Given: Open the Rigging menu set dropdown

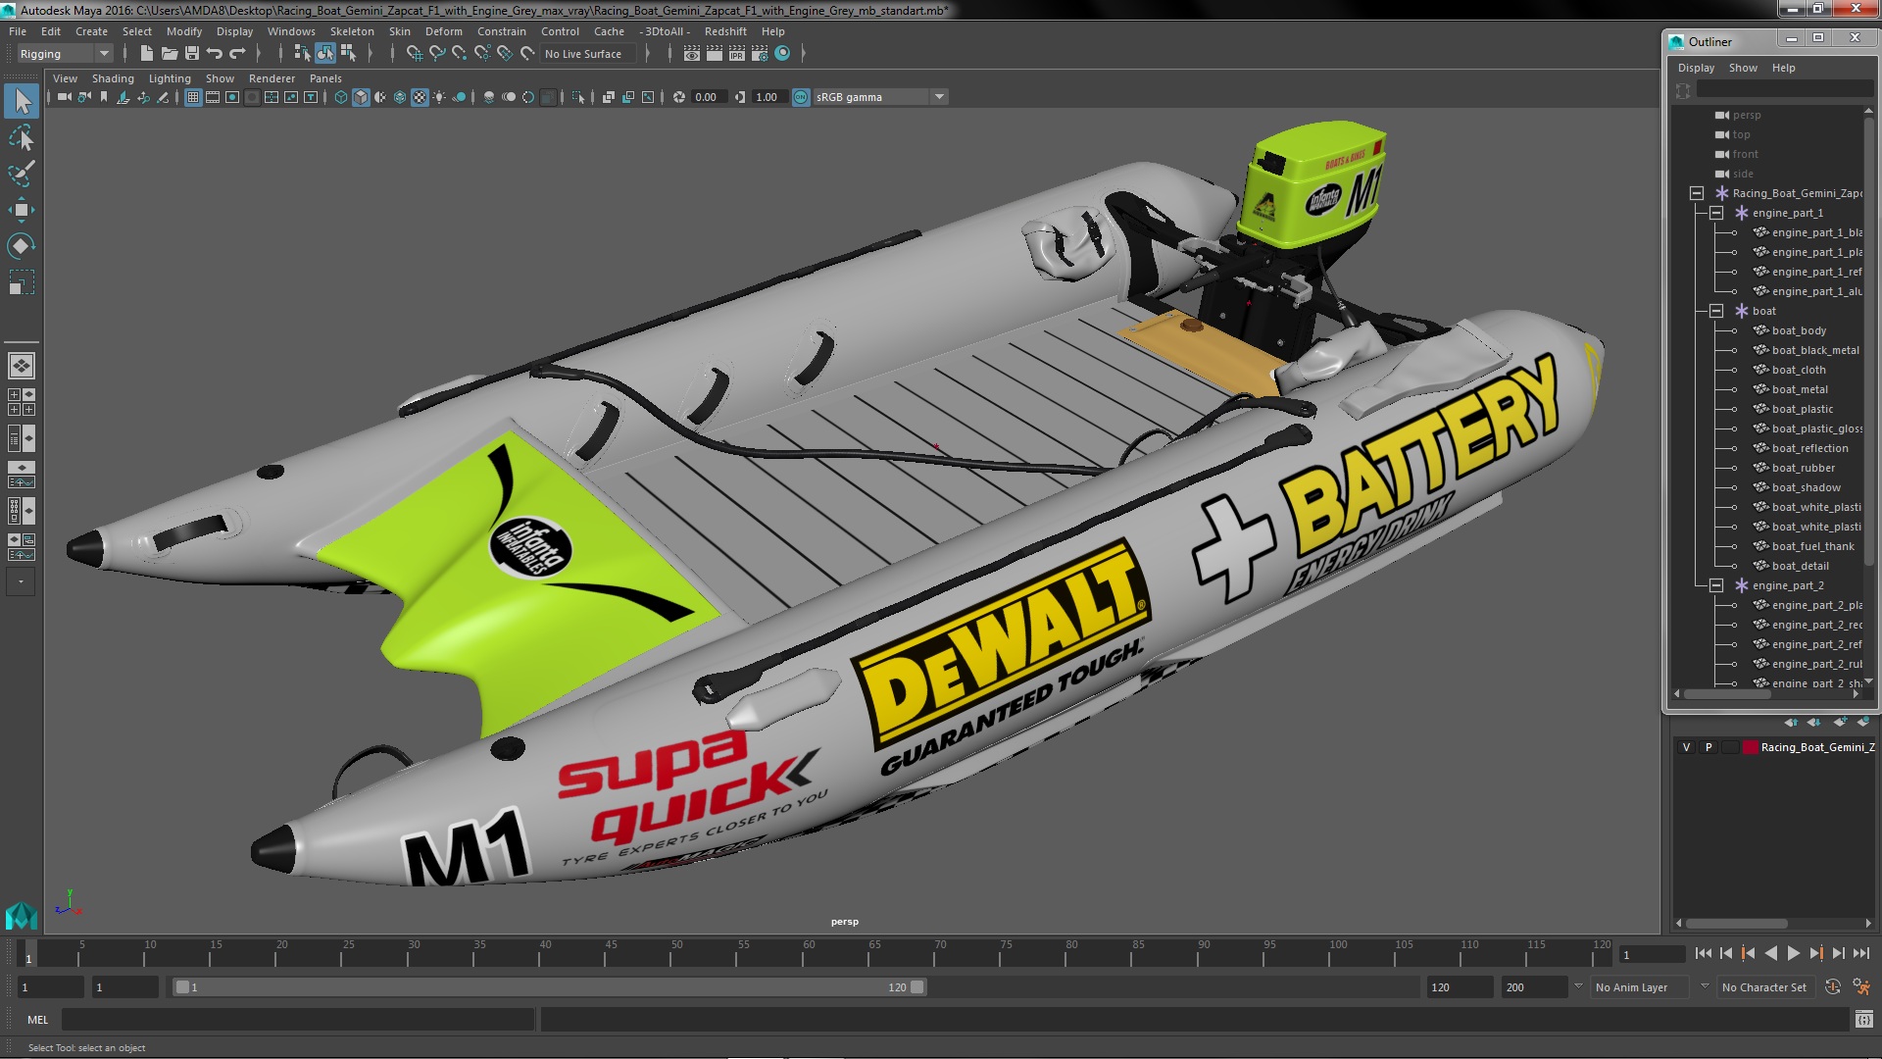Looking at the screenshot, I should 65,54.
